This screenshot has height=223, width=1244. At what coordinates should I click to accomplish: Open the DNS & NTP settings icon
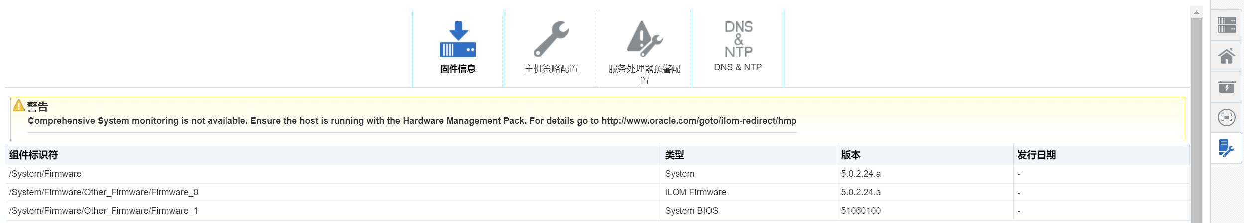(x=738, y=39)
